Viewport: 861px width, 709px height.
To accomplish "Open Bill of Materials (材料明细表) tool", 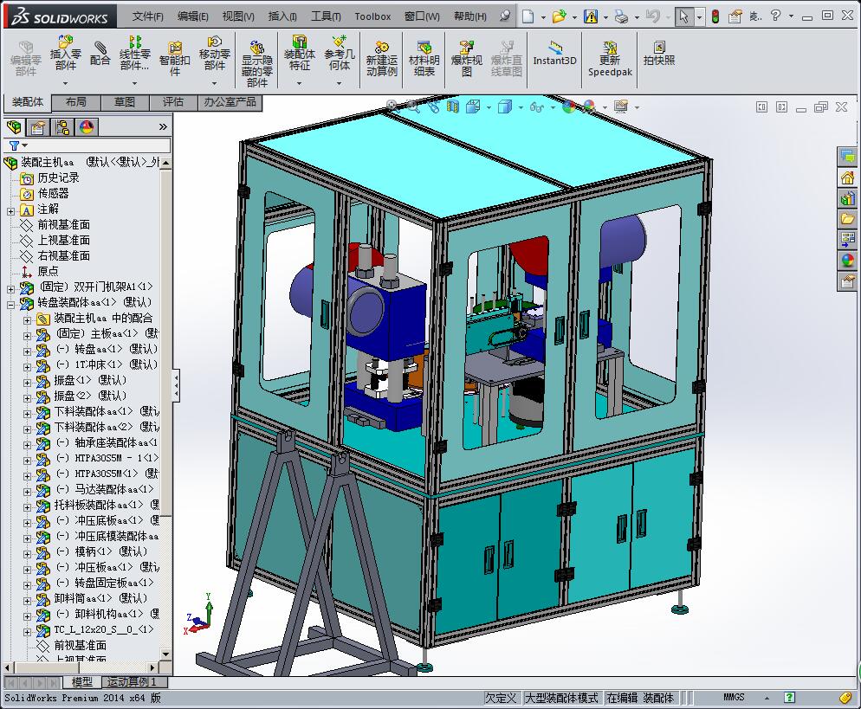I will tap(424, 59).
